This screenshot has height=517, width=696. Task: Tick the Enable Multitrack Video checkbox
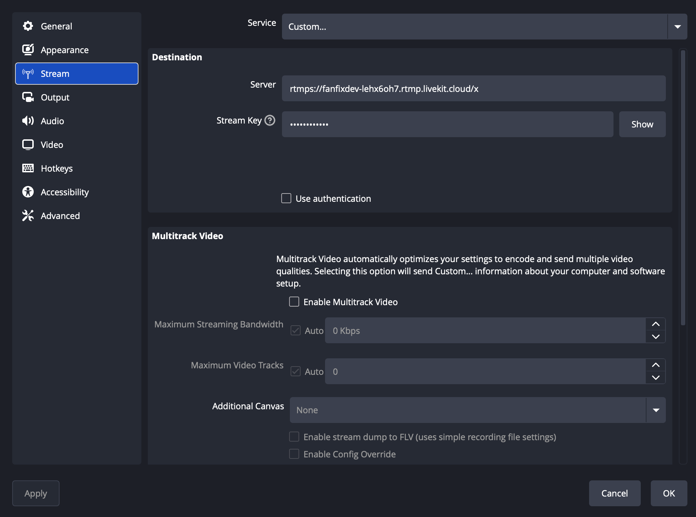pos(294,302)
